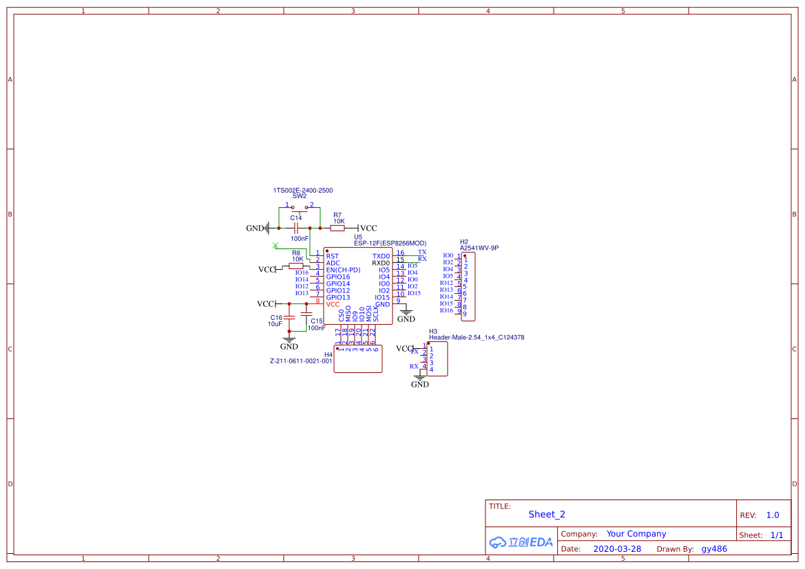
Task: Click the IO0 net label at header H2
Action: [448, 255]
